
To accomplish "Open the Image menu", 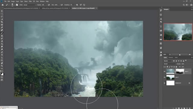I will point(13,1).
